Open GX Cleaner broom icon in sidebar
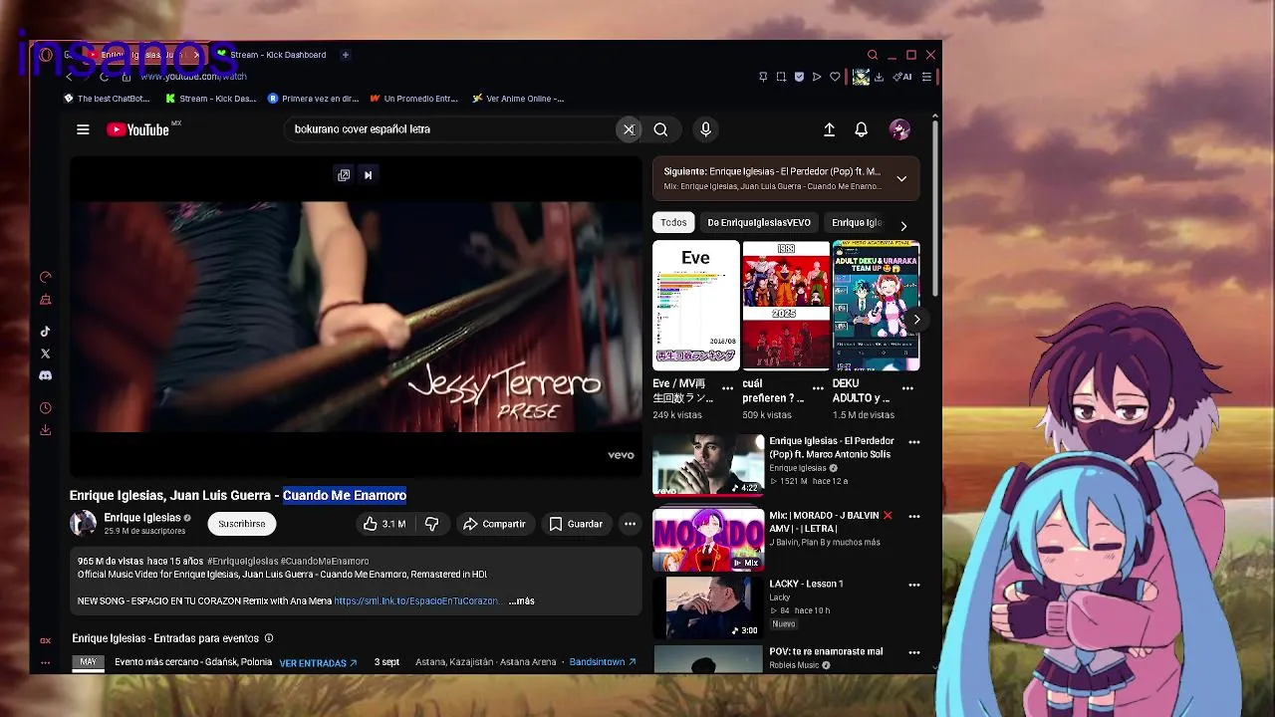This screenshot has height=717, width=1275. tap(45, 300)
